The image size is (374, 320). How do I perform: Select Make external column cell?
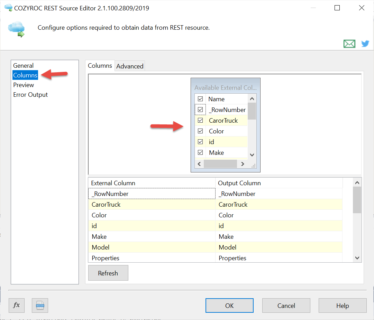click(x=152, y=237)
